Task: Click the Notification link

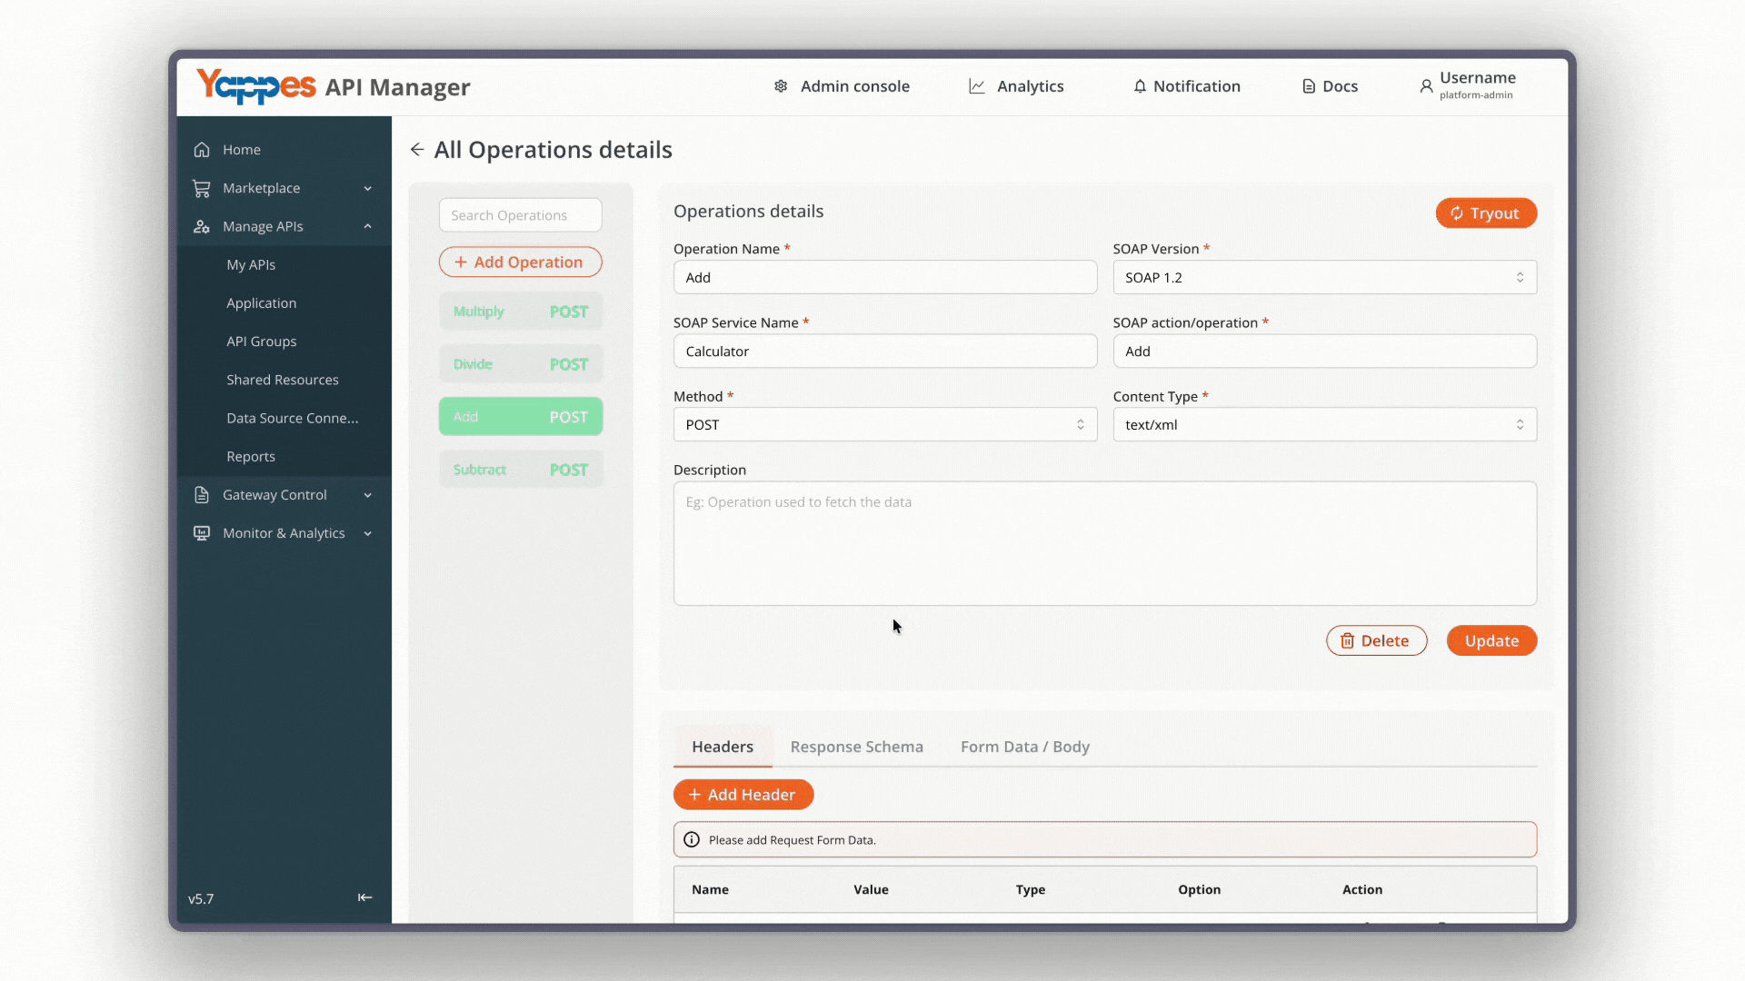Action: pos(1196,86)
